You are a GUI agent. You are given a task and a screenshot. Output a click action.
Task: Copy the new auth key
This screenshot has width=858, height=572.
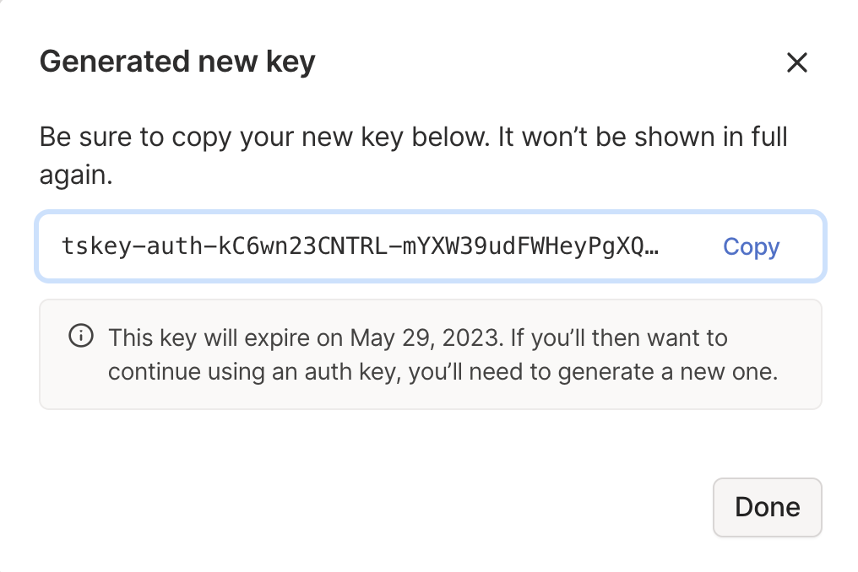click(751, 246)
